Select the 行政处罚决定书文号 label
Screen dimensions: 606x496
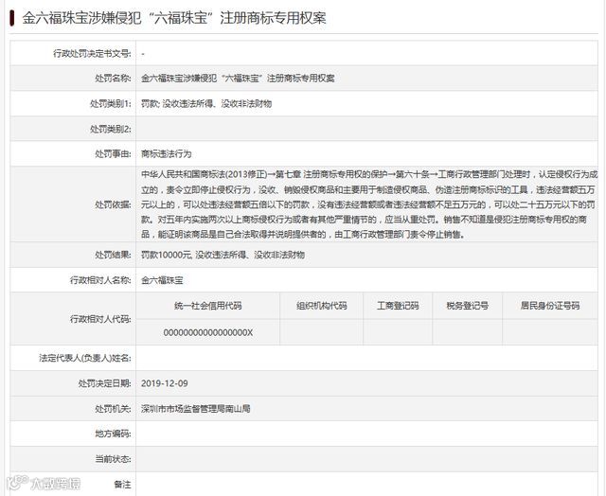coord(92,53)
